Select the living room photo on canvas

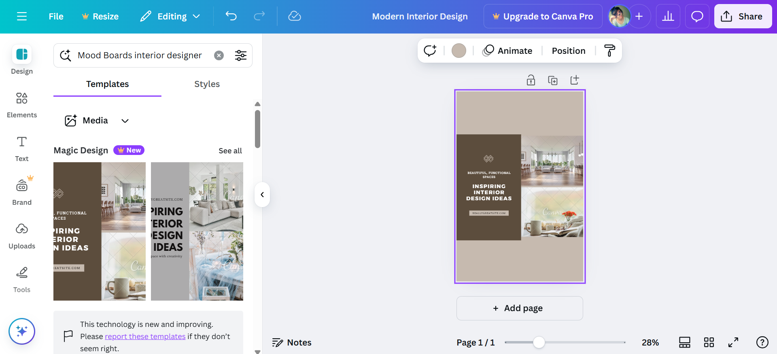pos(552,161)
